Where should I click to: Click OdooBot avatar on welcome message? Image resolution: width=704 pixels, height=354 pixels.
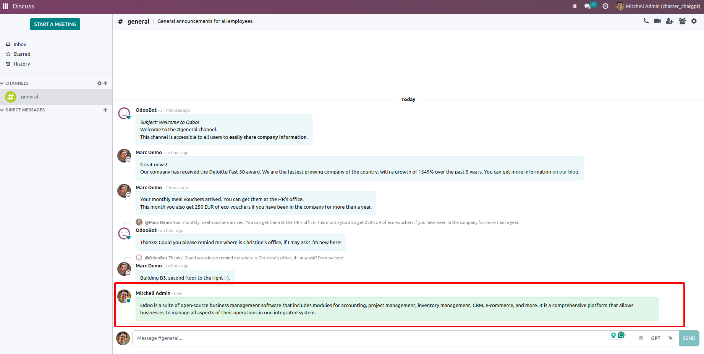click(x=124, y=113)
